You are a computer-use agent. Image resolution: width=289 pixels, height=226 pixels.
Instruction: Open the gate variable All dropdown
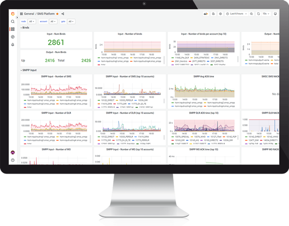71,21
